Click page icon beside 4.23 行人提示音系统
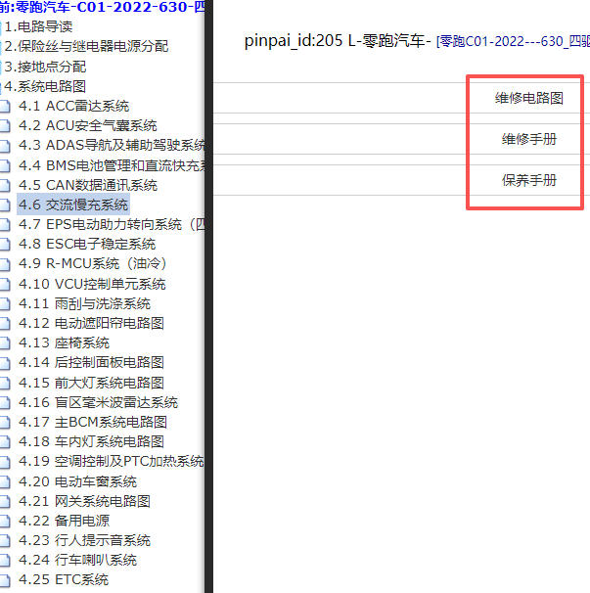This screenshot has height=593, width=590. click(5, 541)
